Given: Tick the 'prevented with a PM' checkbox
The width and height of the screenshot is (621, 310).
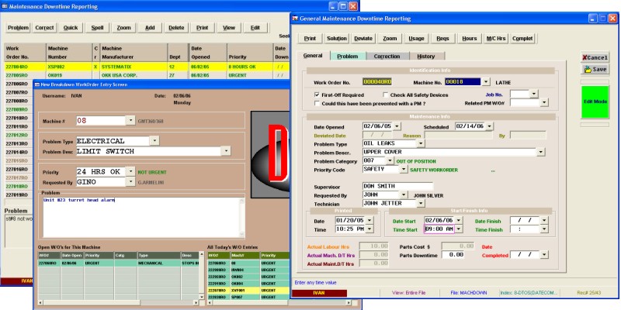Looking at the screenshot, I should [x=316, y=102].
